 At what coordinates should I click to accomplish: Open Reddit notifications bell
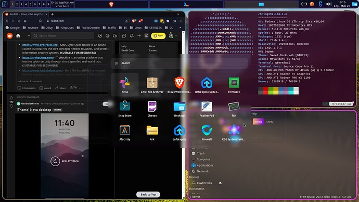[132, 36]
